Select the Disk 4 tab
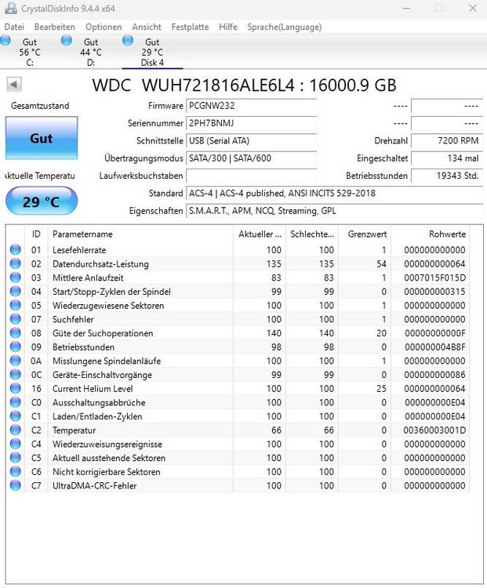The height and width of the screenshot is (588, 487). pyautogui.click(x=152, y=52)
